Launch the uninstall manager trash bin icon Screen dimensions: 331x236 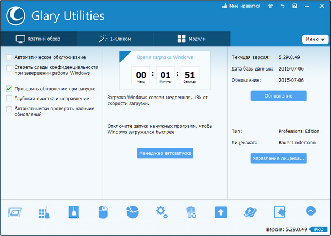(191, 212)
